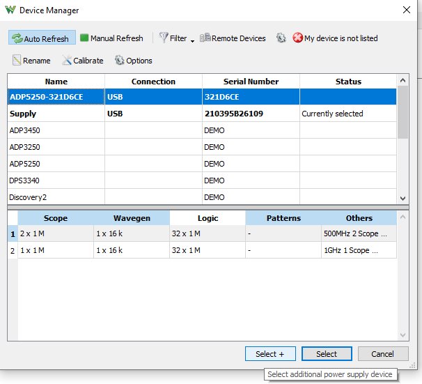
Task: Select the ADP5250-321D6CE device row
Action: click(202, 97)
